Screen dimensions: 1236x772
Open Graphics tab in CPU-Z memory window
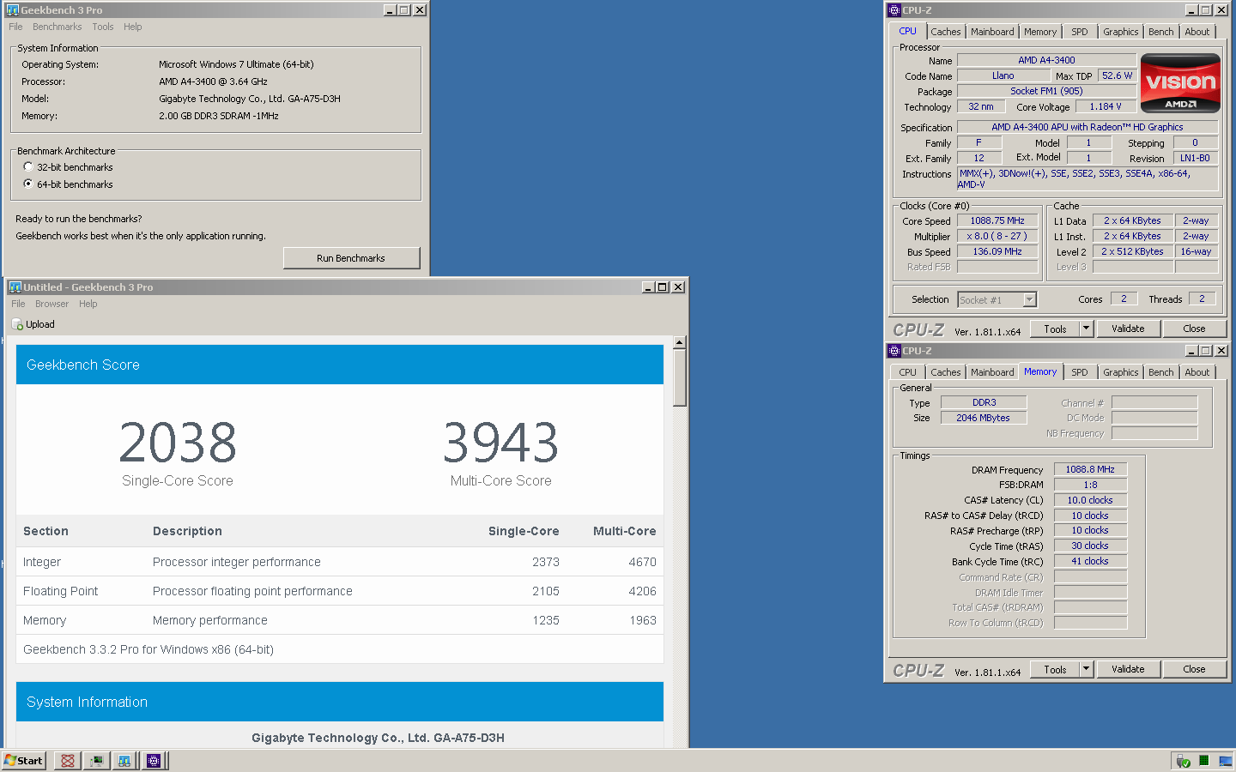[x=1120, y=372]
